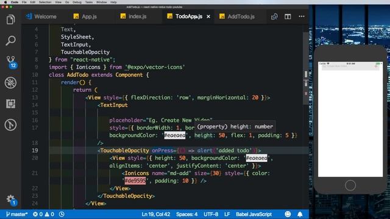Image resolution: width=390 pixels, height=219 pixels.
Task: Open the Go menu
Action: tap(67, 2)
